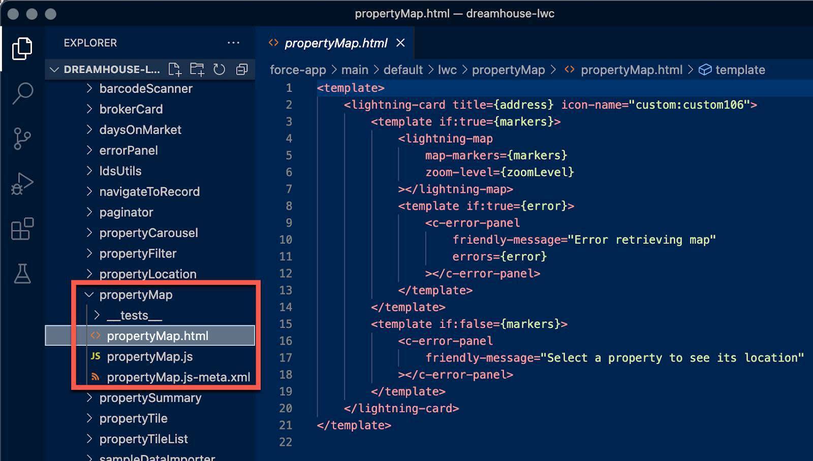Click line number 1 in gutter
Viewport: 813px width, 461px height.
click(289, 88)
